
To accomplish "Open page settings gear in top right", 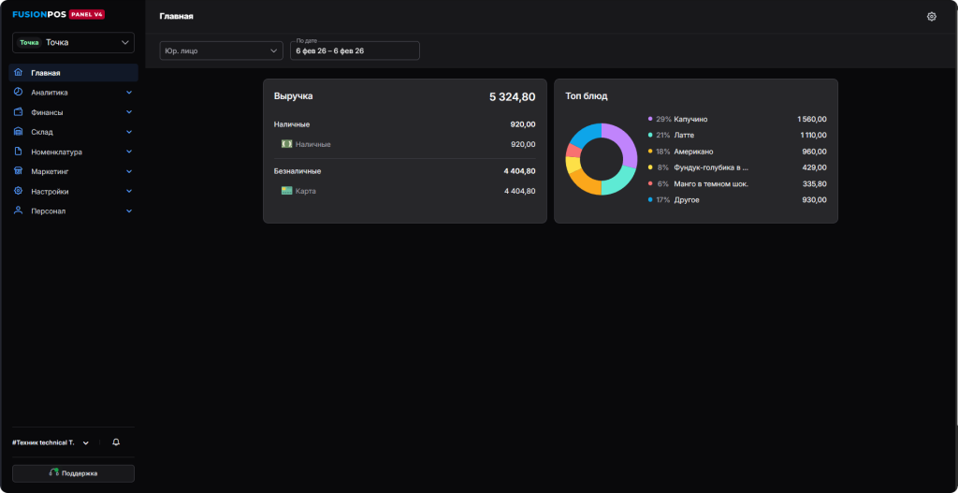I will point(931,17).
